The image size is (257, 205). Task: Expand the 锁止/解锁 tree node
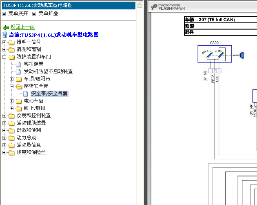pos(11,109)
